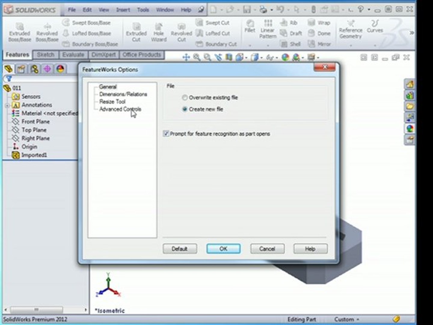Screen dimensions: 433x325
Task: Click the Boundary Boss/Base tool
Action: point(90,44)
